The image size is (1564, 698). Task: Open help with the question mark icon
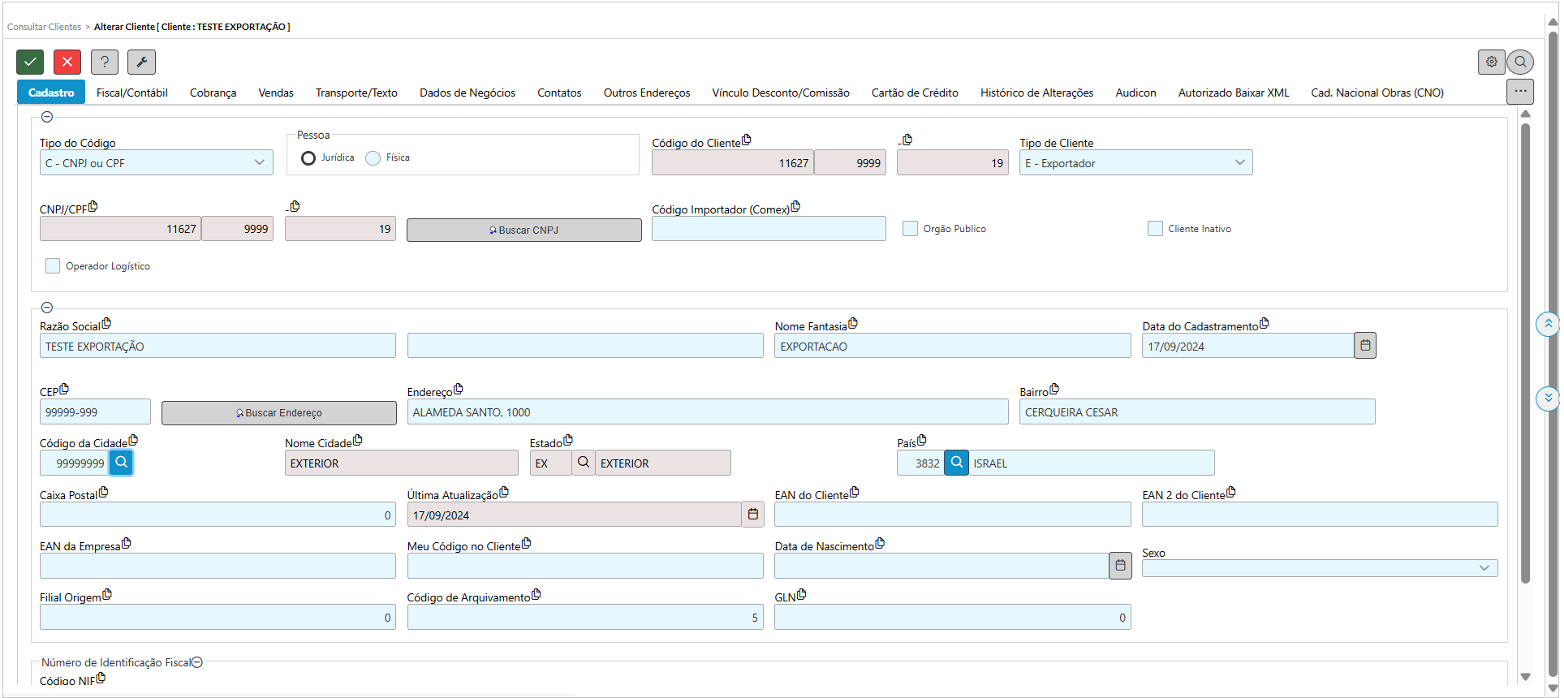[105, 62]
